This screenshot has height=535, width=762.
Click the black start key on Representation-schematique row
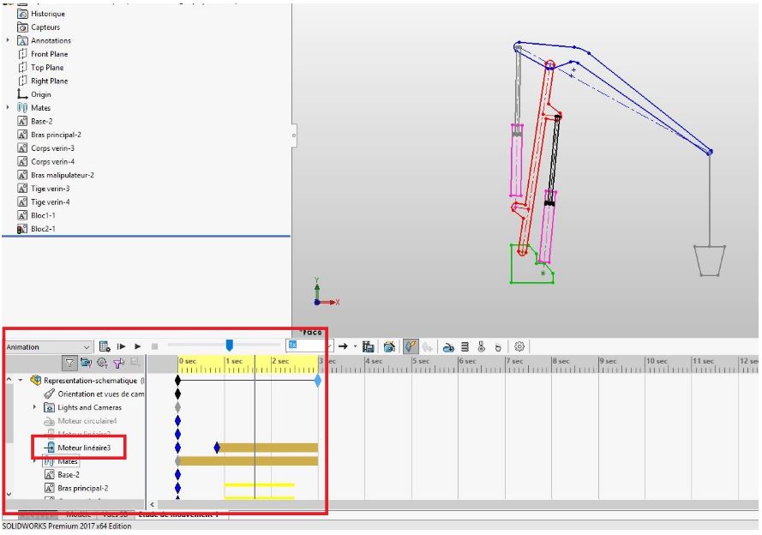[178, 380]
